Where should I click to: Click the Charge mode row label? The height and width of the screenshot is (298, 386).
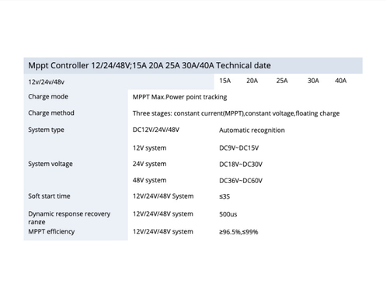[x=48, y=96]
